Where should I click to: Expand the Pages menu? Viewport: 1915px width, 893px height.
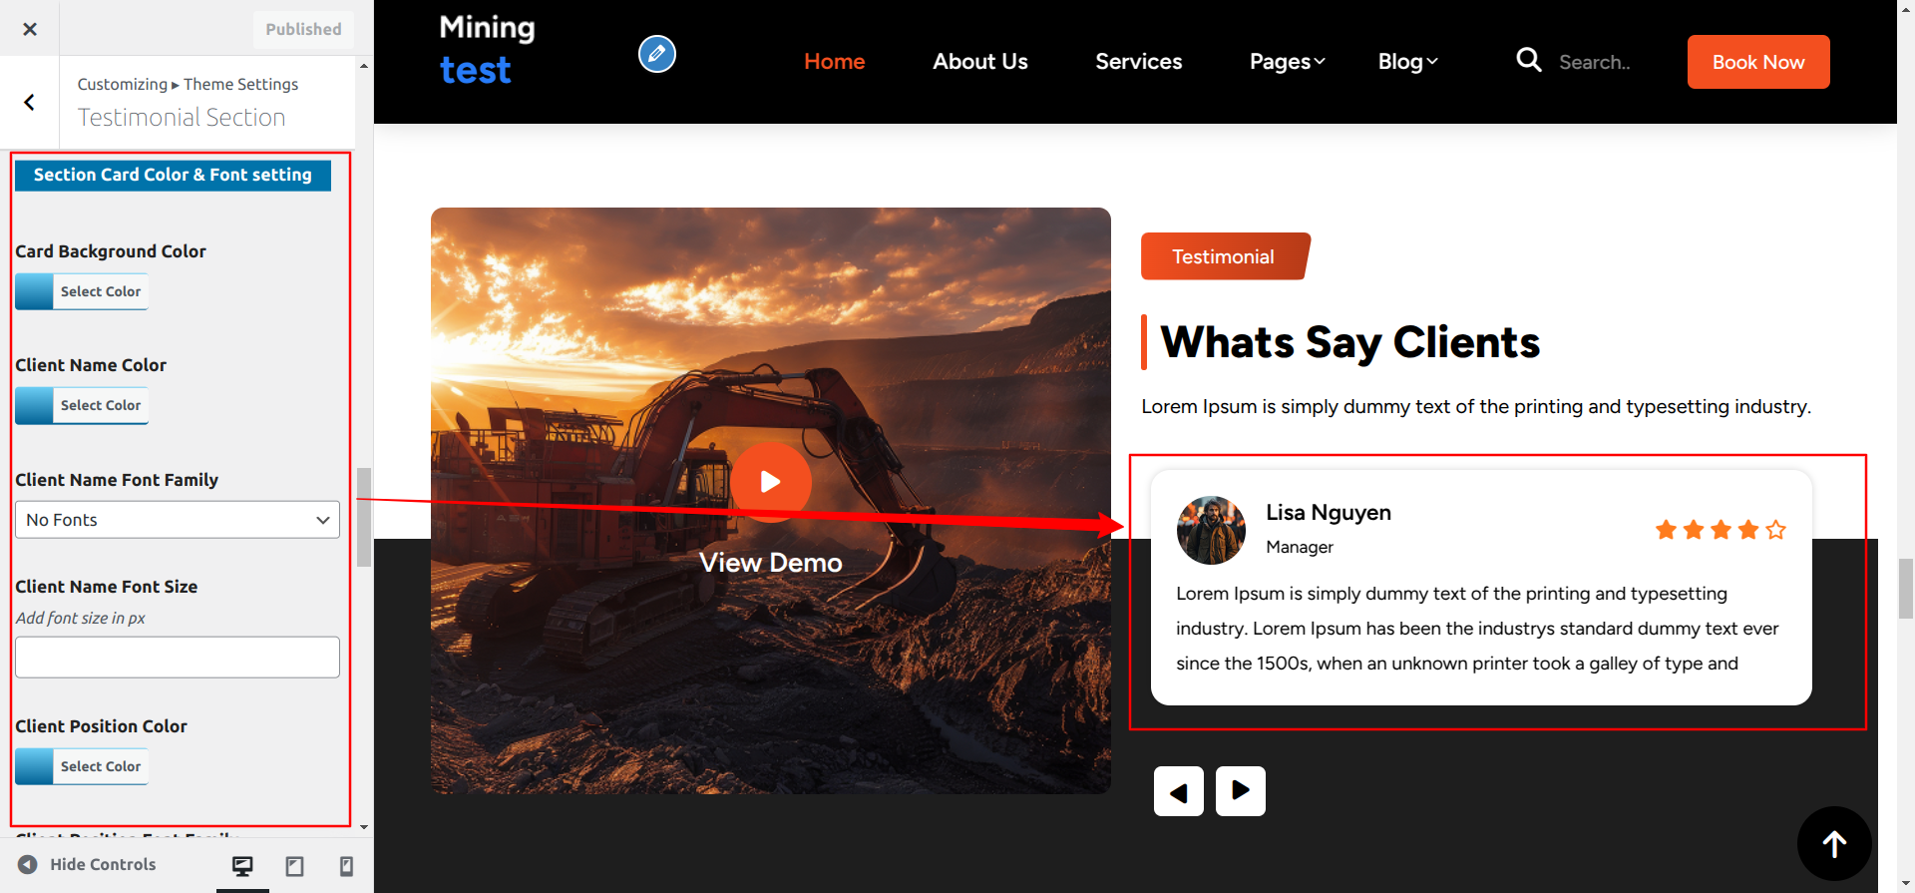(1287, 62)
